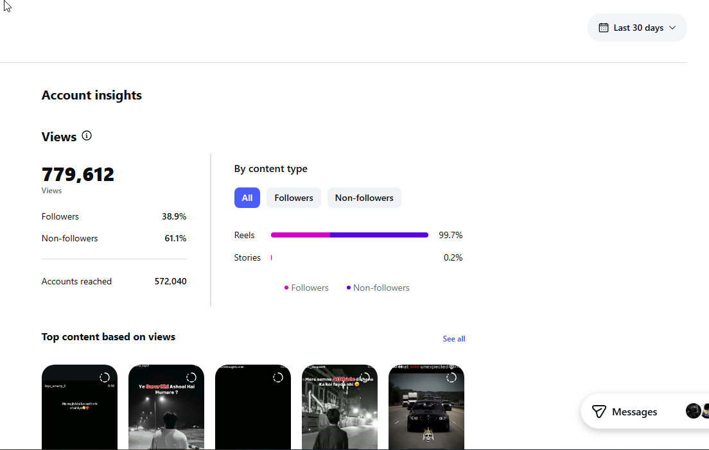
Task: Click the Reels progress bar
Action: pos(349,234)
